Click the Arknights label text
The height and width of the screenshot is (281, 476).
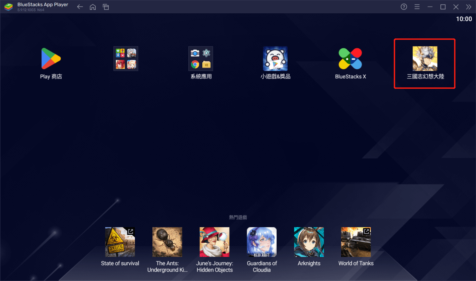pos(309,263)
